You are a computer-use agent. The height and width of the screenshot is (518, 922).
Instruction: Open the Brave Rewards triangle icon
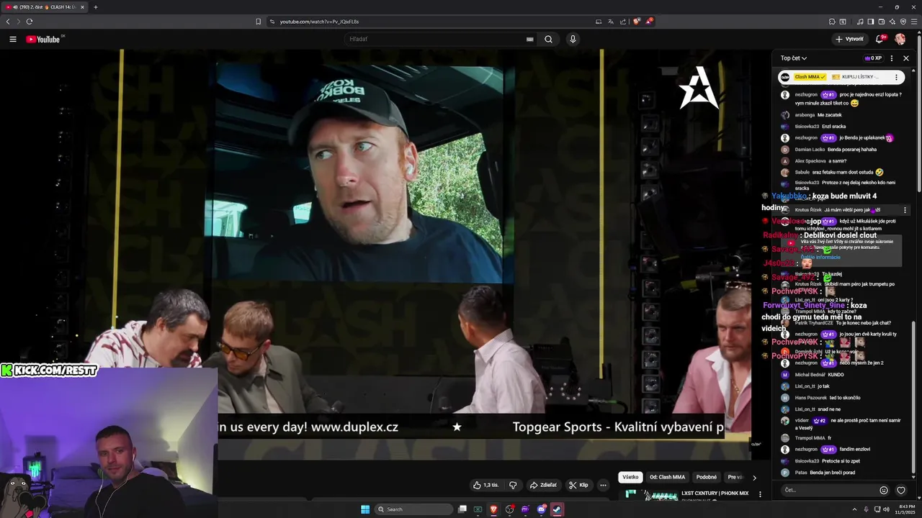pos(648,22)
